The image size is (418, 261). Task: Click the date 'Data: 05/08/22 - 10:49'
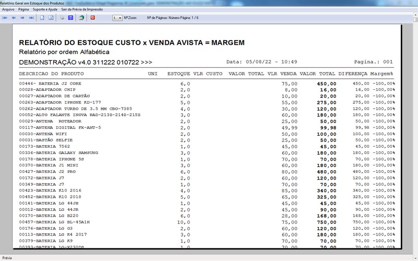(x=262, y=62)
